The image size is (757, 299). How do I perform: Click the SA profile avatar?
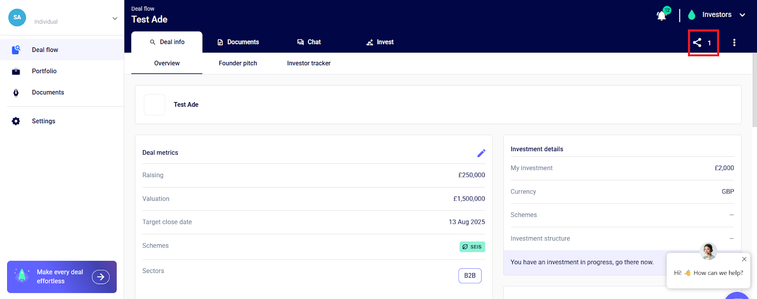[x=17, y=17]
